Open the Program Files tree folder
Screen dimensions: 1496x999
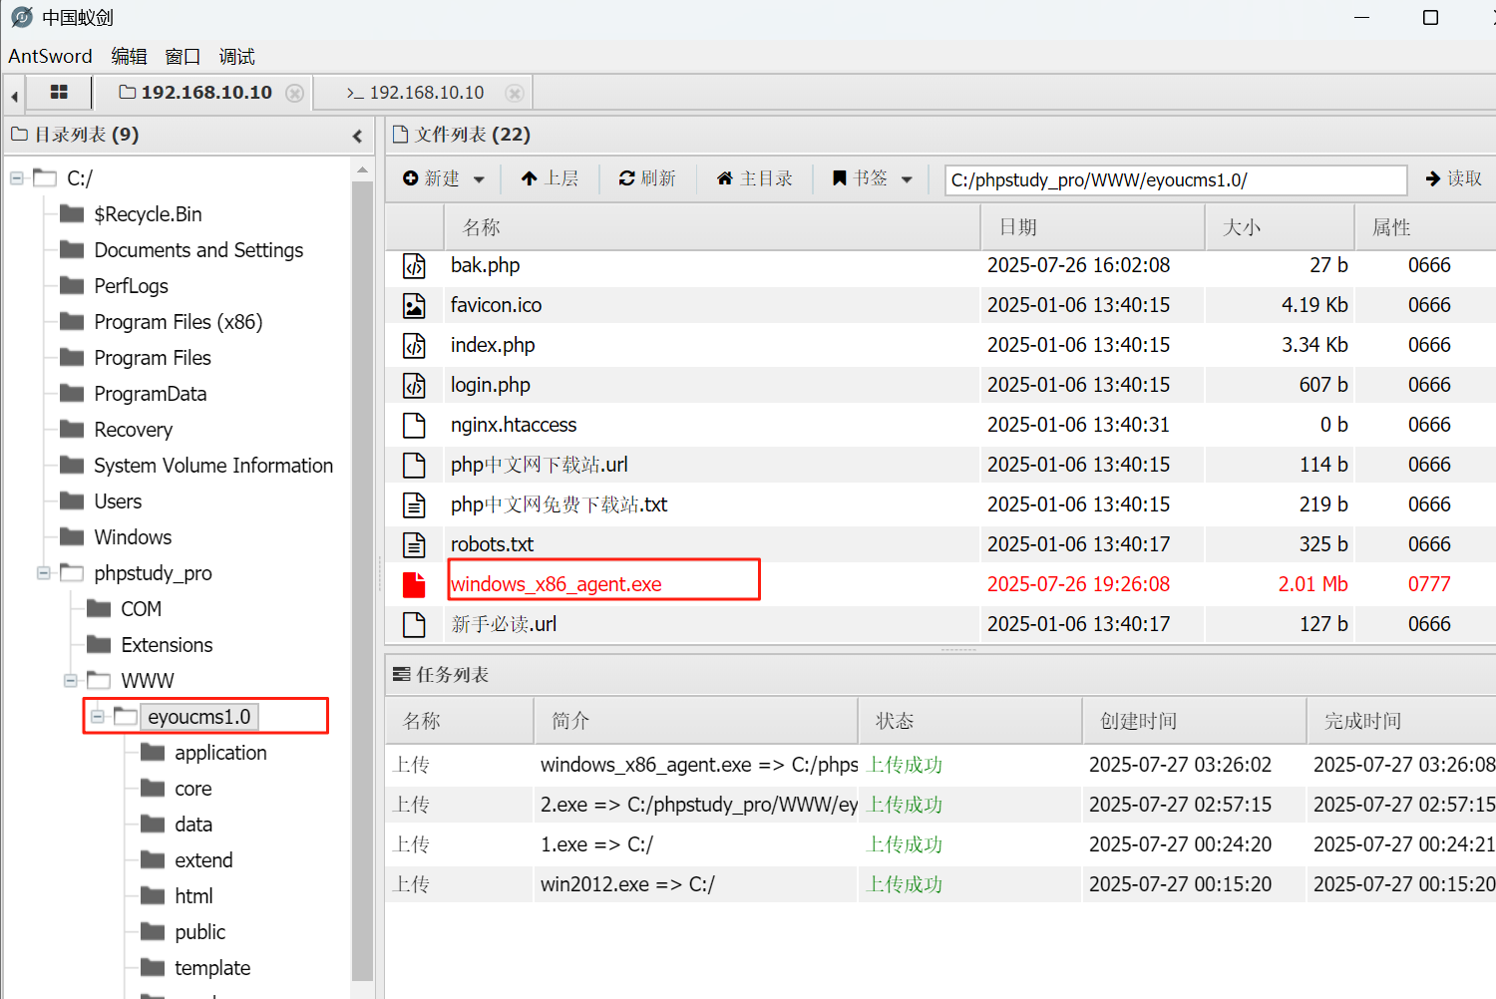(x=153, y=358)
